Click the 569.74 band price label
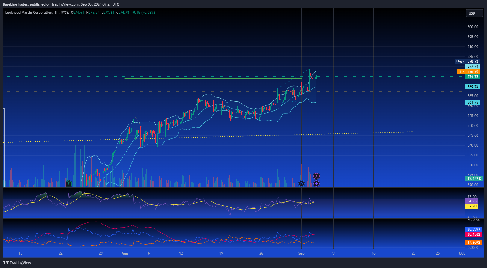 [x=473, y=87]
